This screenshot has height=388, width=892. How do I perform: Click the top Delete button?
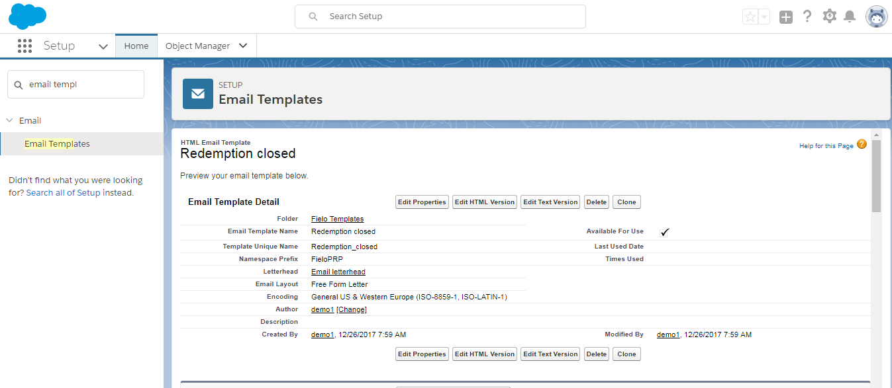[597, 202]
